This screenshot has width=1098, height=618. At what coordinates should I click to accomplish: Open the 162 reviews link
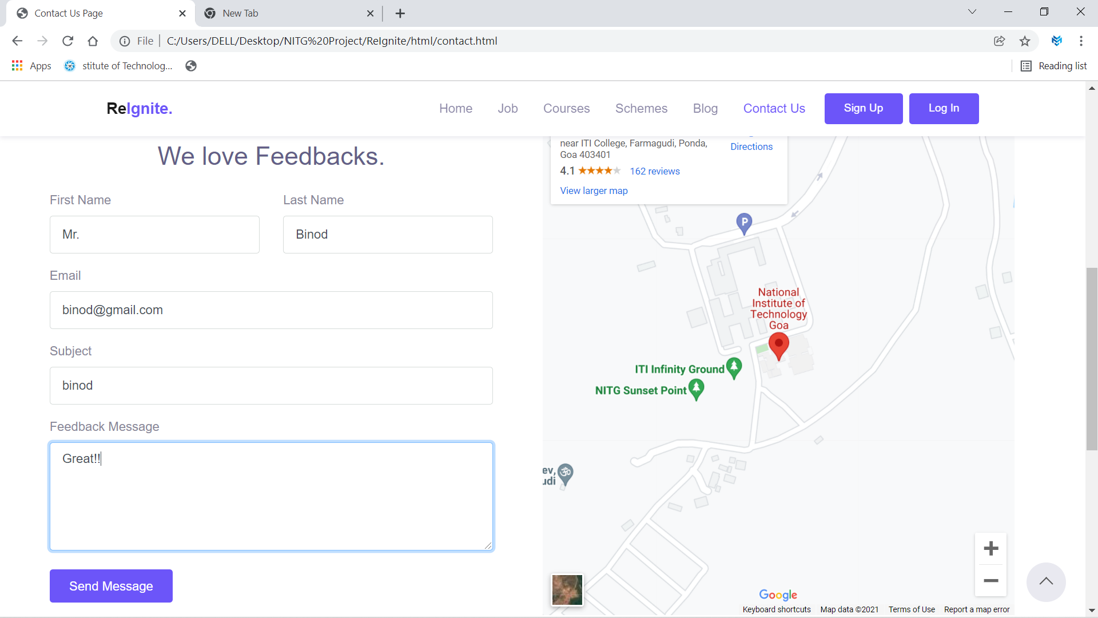(x=654, y=171)
